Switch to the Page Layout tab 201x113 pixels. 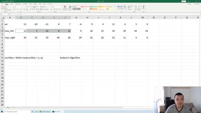tap(18, 4)
